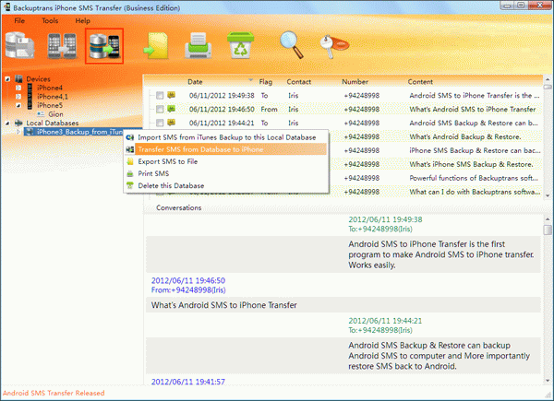The height and width of the screenshot is (401, 554).
Task: Open the Help menu
Action: pos(83,21)
